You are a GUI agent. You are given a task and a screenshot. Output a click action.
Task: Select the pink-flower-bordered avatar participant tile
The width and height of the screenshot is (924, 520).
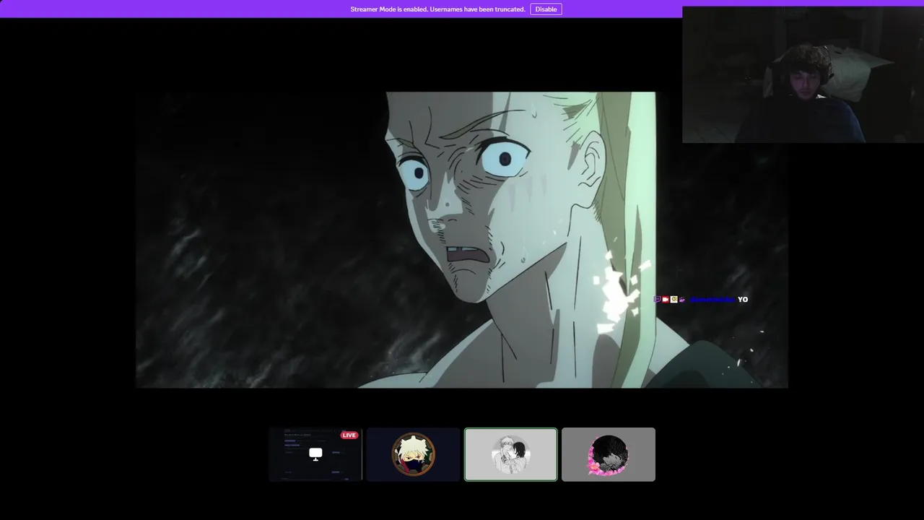coord(609,454)
